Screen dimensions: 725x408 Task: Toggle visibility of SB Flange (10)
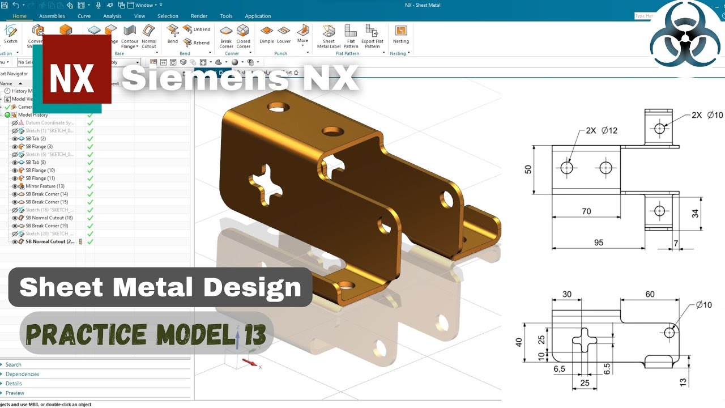[15, 170]
